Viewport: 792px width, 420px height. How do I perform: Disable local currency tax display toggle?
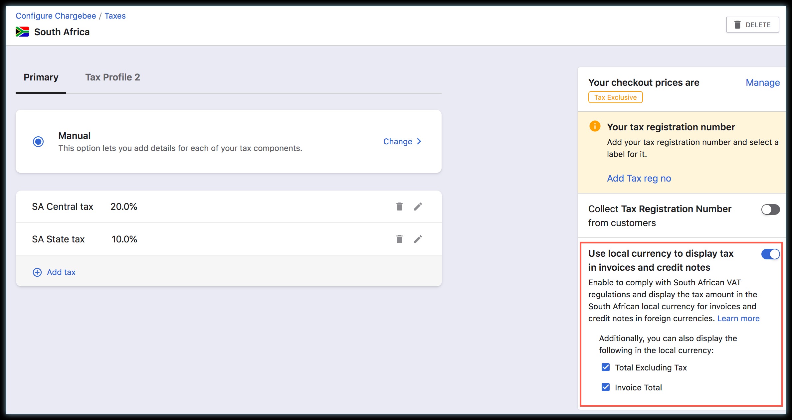(770, 254)
